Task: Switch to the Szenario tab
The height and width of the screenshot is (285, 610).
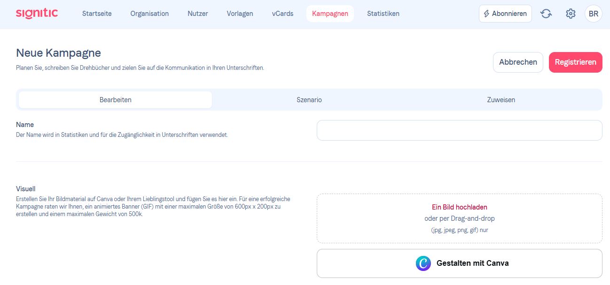Action: pyautogui.click(x=309, y=100)
